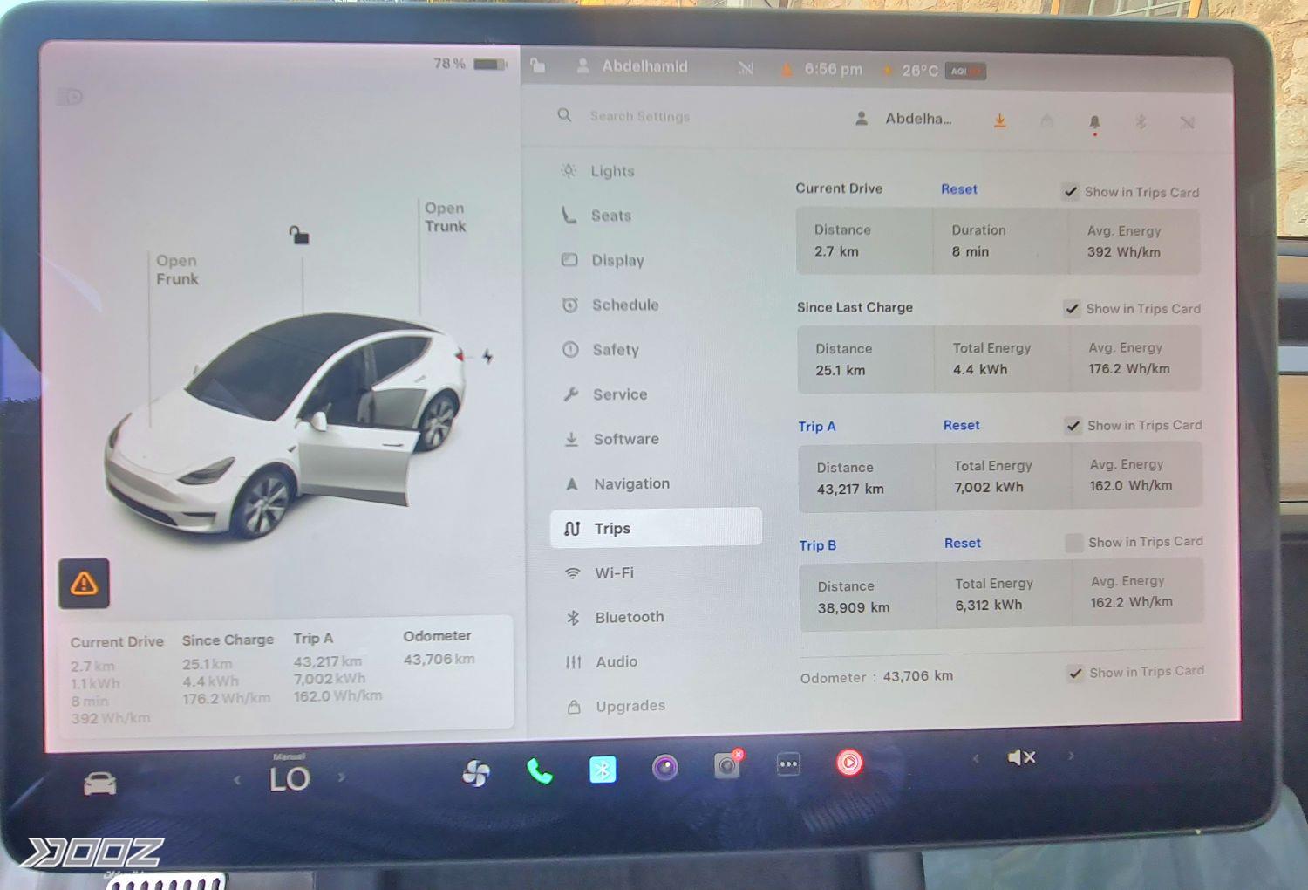Rename the Trip B label
Image resolution: width=1308 pixels, height=890 pixels.
click(x=818, y=545)
